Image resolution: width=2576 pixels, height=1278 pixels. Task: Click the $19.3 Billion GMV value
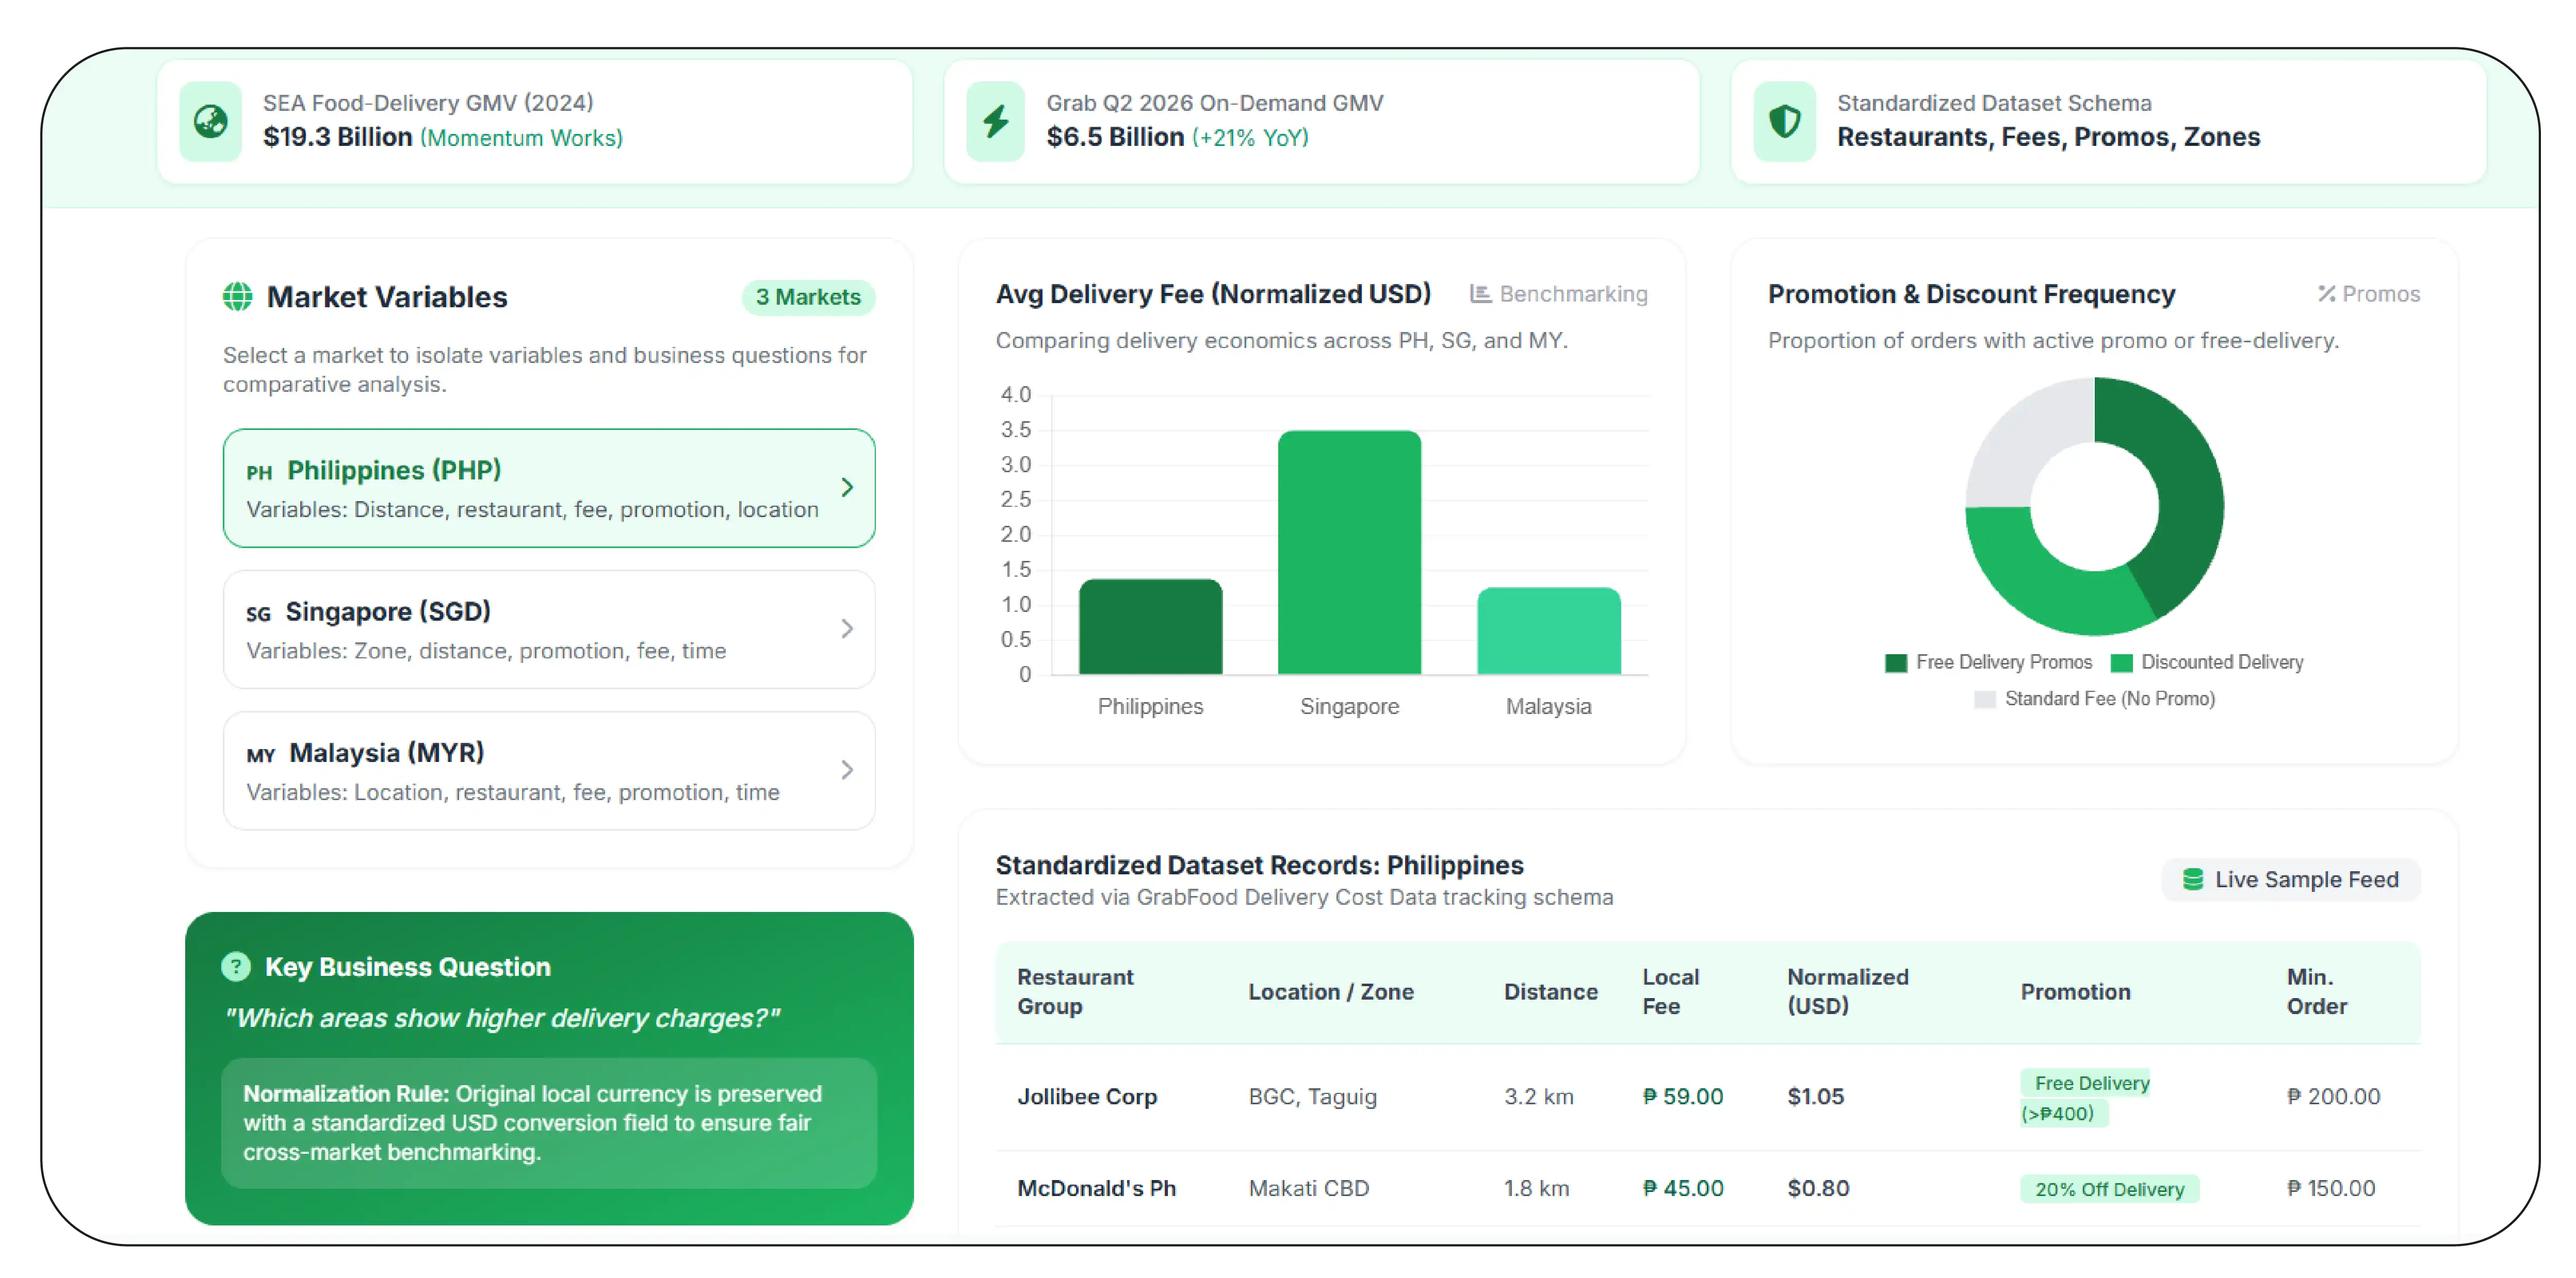tap(337, 137)
